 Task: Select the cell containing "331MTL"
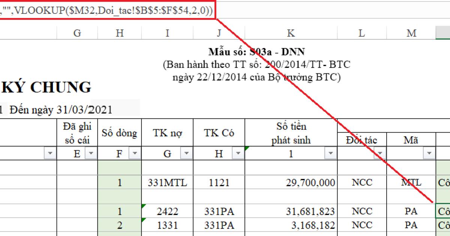click(168, 183)
